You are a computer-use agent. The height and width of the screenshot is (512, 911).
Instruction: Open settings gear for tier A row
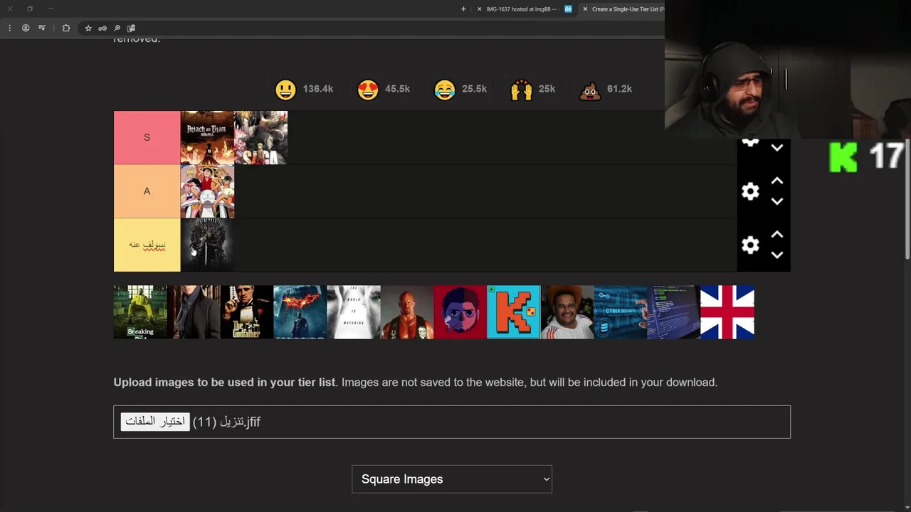(750, 191)
